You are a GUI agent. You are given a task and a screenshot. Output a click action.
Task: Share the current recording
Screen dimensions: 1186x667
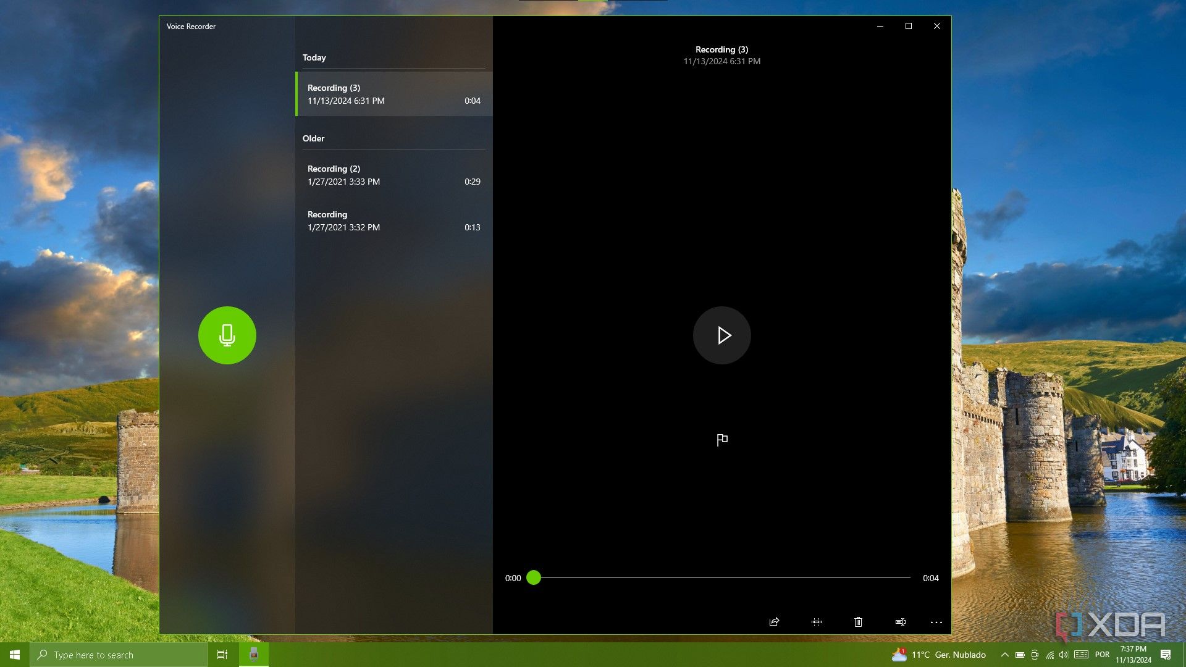point(773,622)
